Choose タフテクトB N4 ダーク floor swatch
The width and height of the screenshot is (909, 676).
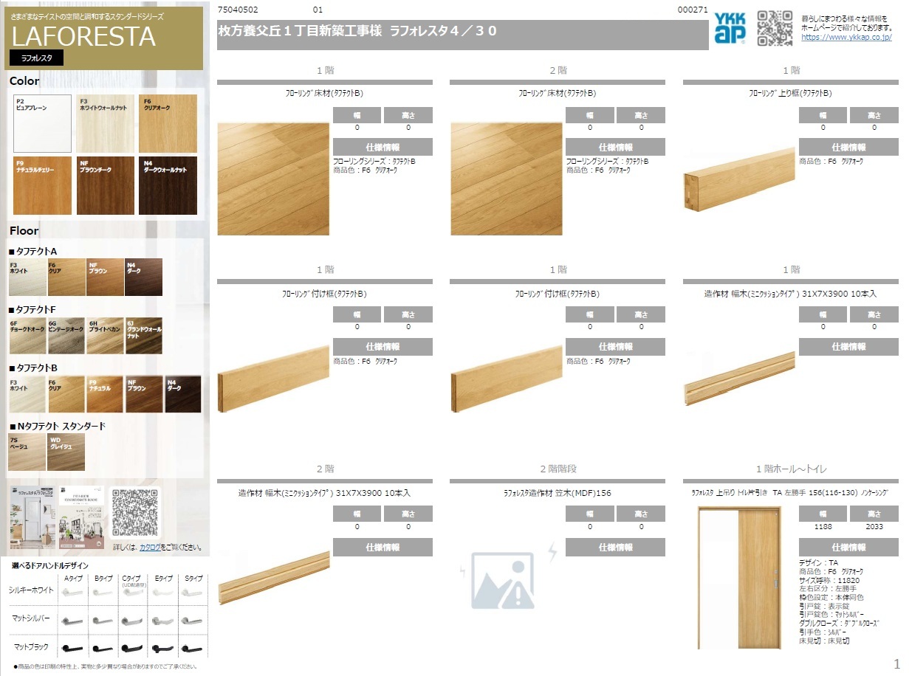pos(183,394)
